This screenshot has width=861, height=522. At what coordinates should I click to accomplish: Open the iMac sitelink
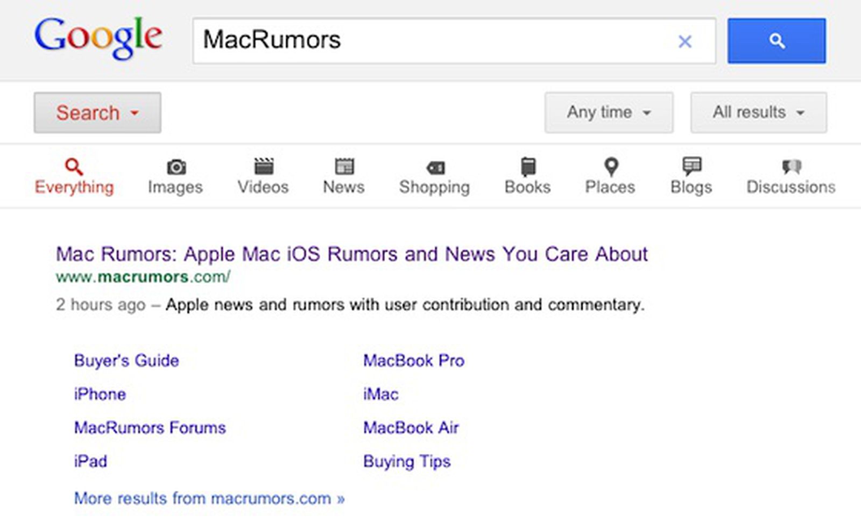(x=381, y=394)
